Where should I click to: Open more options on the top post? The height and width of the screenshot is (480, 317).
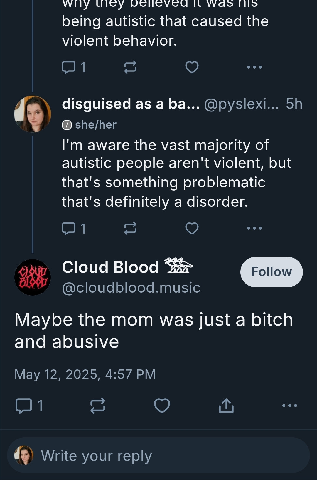click(x=254, y=67)
